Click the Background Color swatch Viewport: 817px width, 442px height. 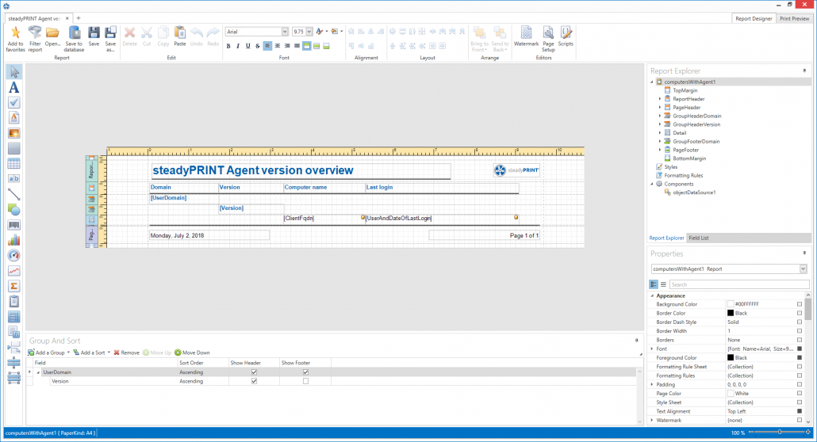point(731,304)
